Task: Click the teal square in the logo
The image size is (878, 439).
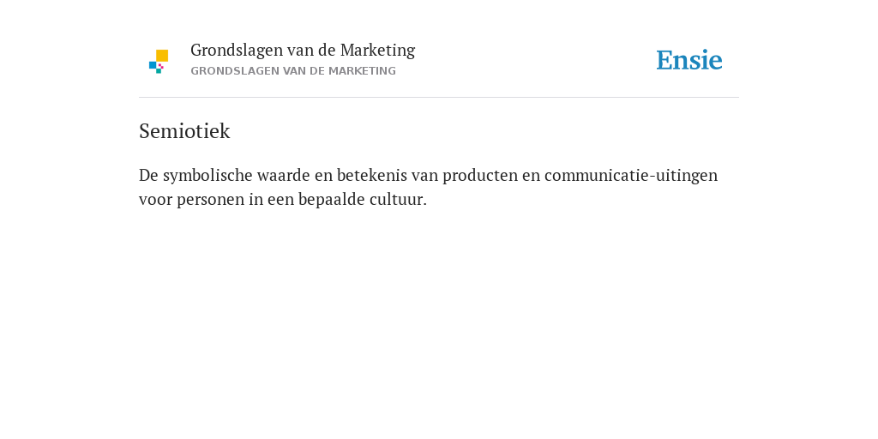Action: click(159, 71)
